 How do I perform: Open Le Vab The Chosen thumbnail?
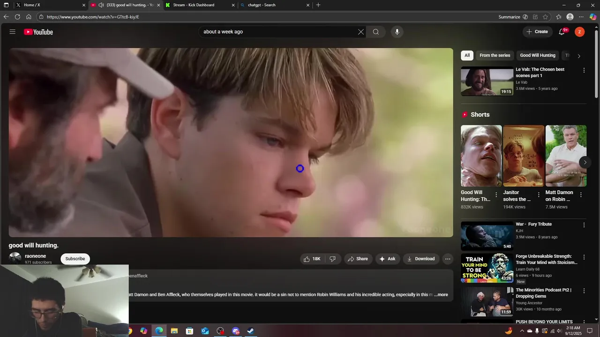click(487, 81)
